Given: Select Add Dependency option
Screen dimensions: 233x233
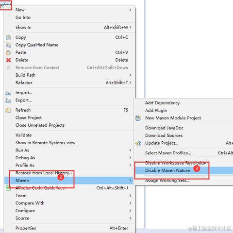Looking at the screenshot, I should [x=162, y=103].
